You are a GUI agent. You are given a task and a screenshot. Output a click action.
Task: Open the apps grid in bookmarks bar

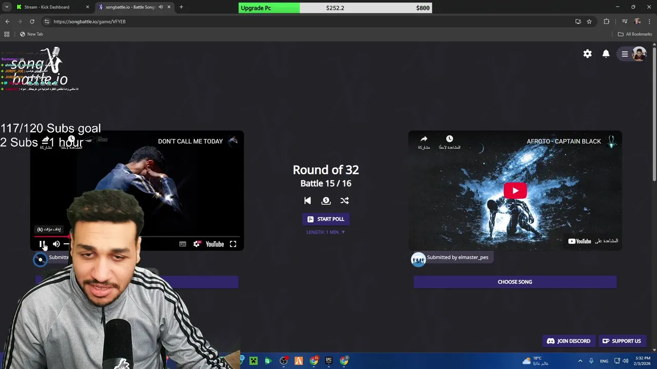coord(7,34)
